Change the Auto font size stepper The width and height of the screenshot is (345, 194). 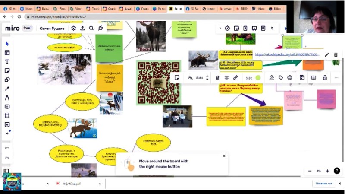207,78
